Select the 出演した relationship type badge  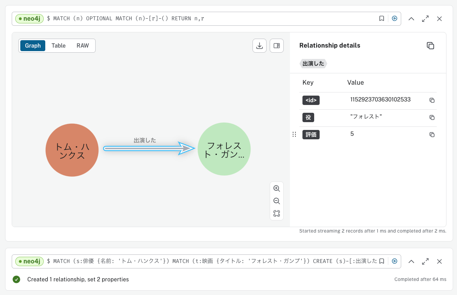(313, 64)
